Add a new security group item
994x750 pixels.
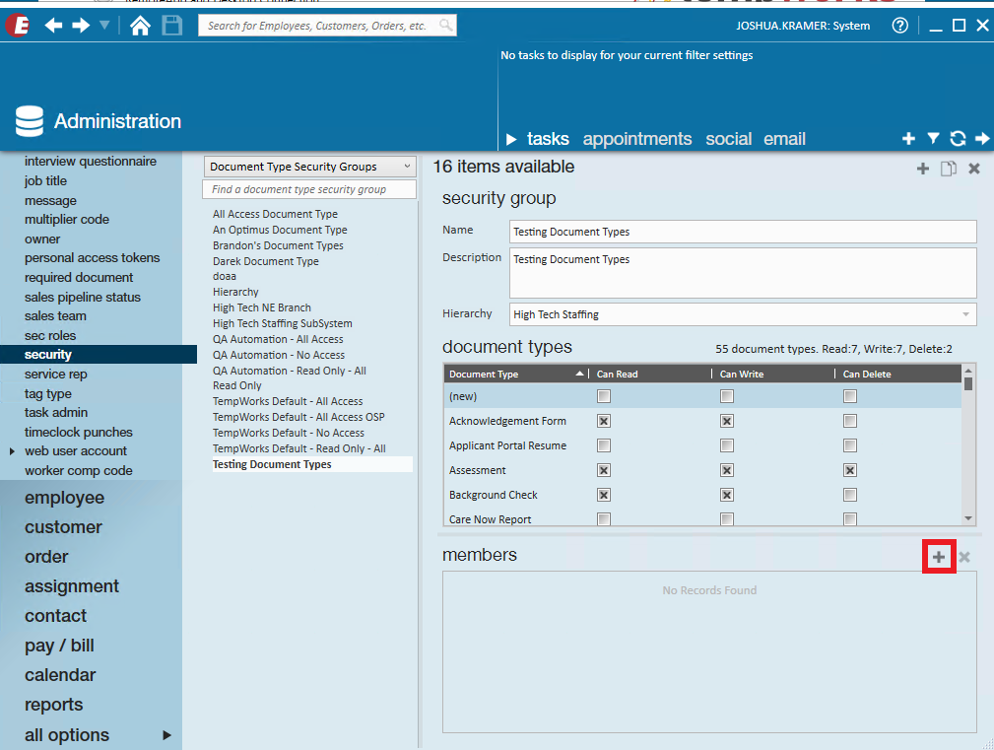923,168
